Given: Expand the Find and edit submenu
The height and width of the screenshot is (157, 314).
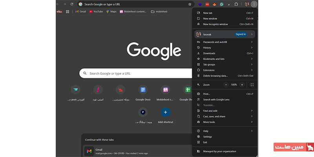Looking at the screenshot, I should point(225,111).
